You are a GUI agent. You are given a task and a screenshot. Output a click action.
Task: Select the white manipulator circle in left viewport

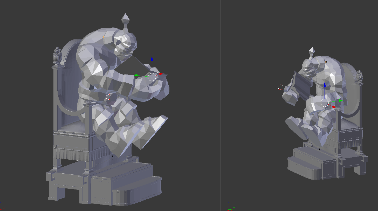click(x=152, y=77)
